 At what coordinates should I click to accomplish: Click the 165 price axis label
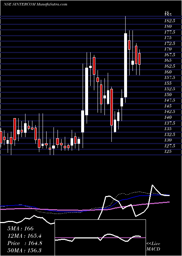point(168,60)
